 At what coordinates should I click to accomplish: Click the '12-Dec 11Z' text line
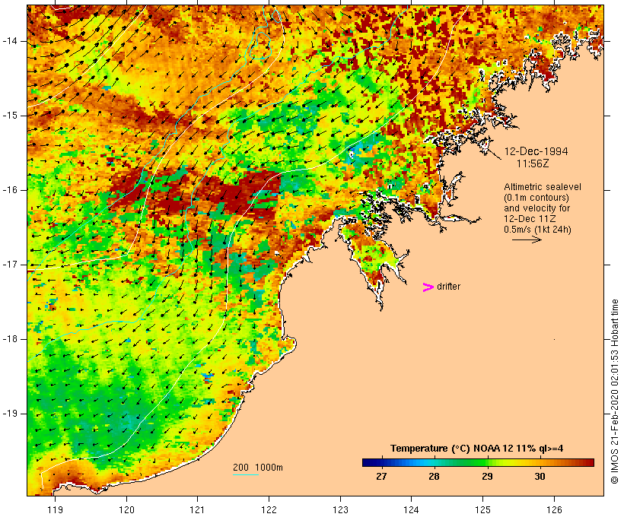530,219
